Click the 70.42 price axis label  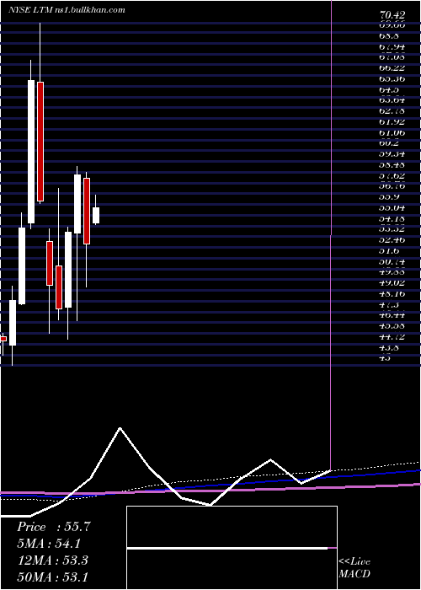392,15
